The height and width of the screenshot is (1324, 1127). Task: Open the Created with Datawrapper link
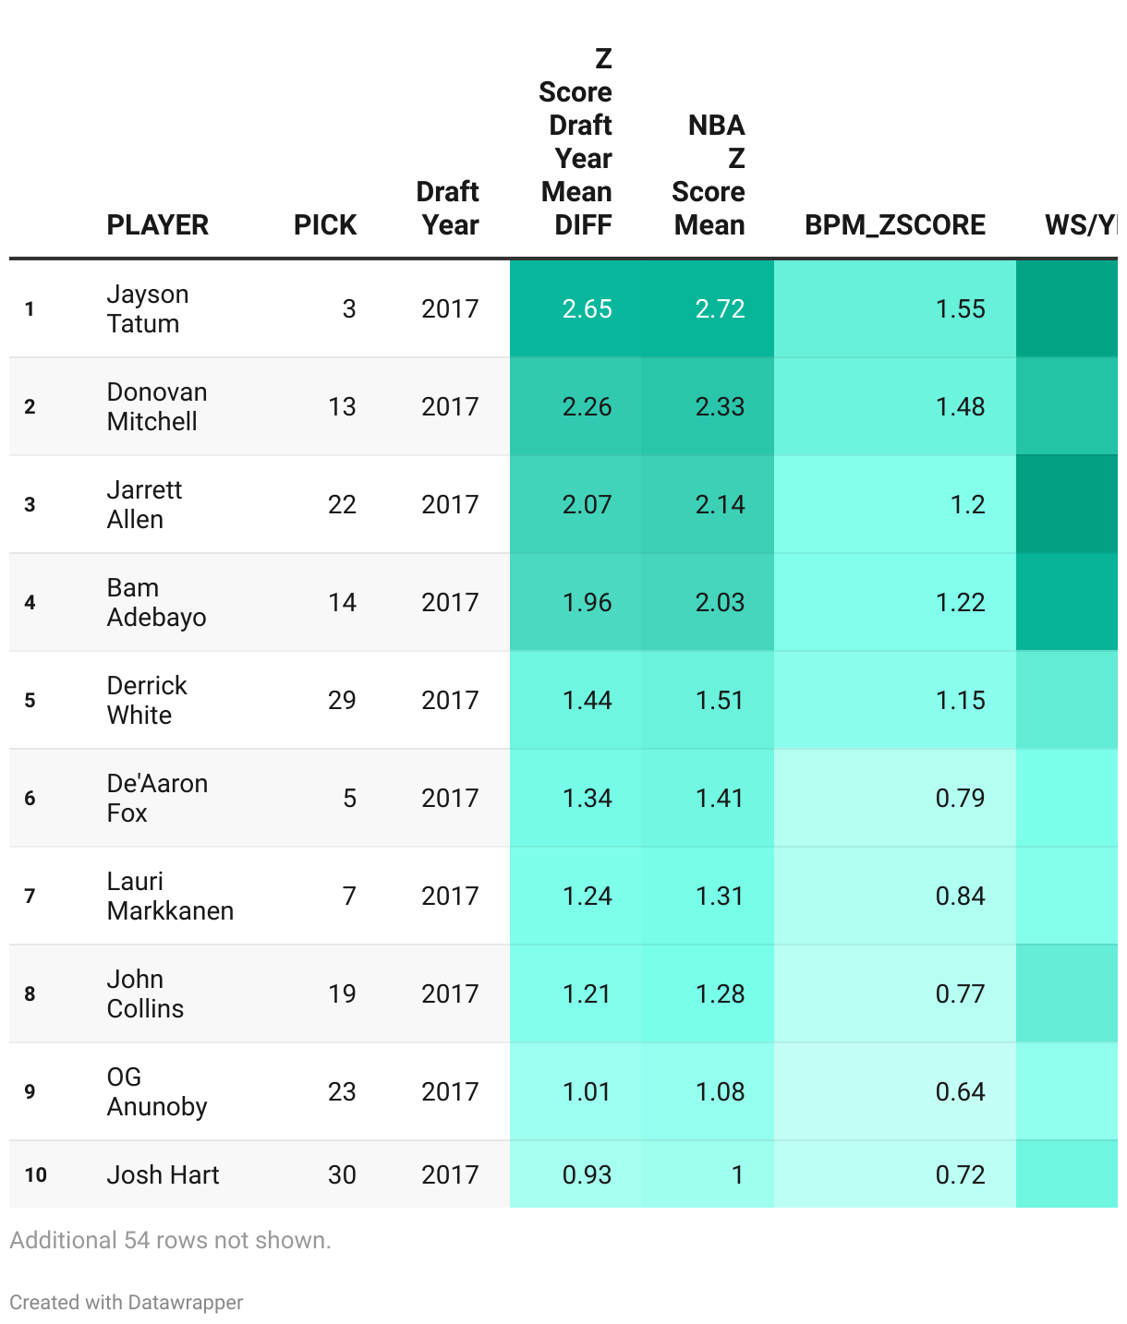pyautogui.click(x=127, y=1302)
